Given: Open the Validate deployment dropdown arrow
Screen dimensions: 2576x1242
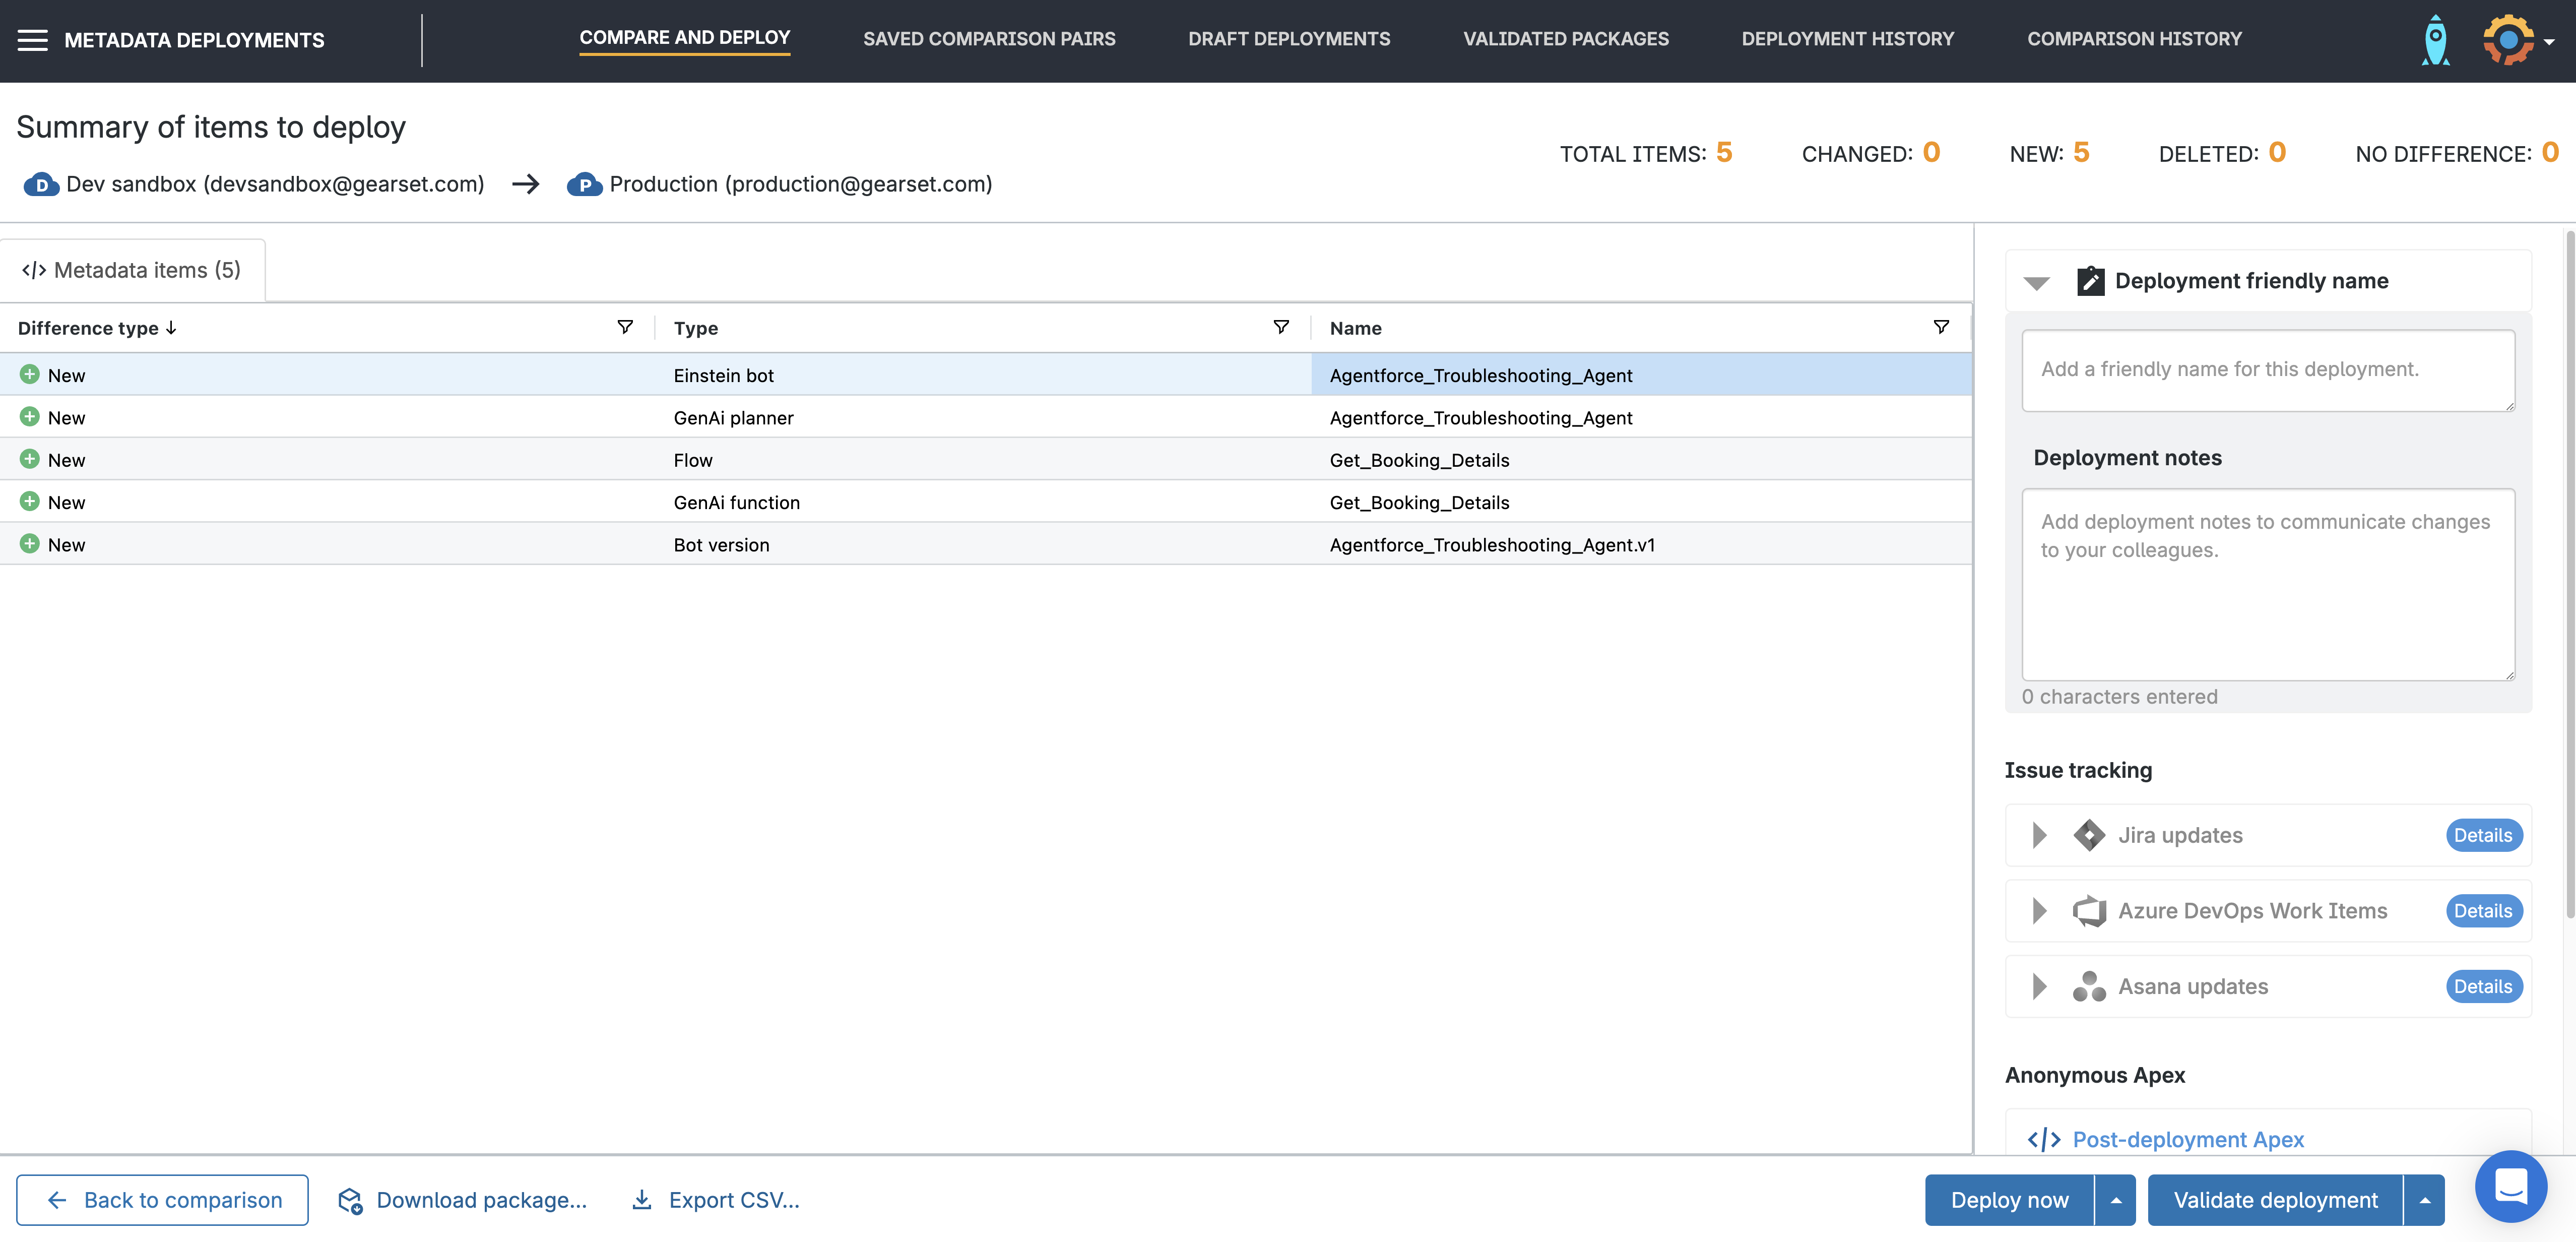Looking at the screenshot, I should [x=2424, y=1200].
